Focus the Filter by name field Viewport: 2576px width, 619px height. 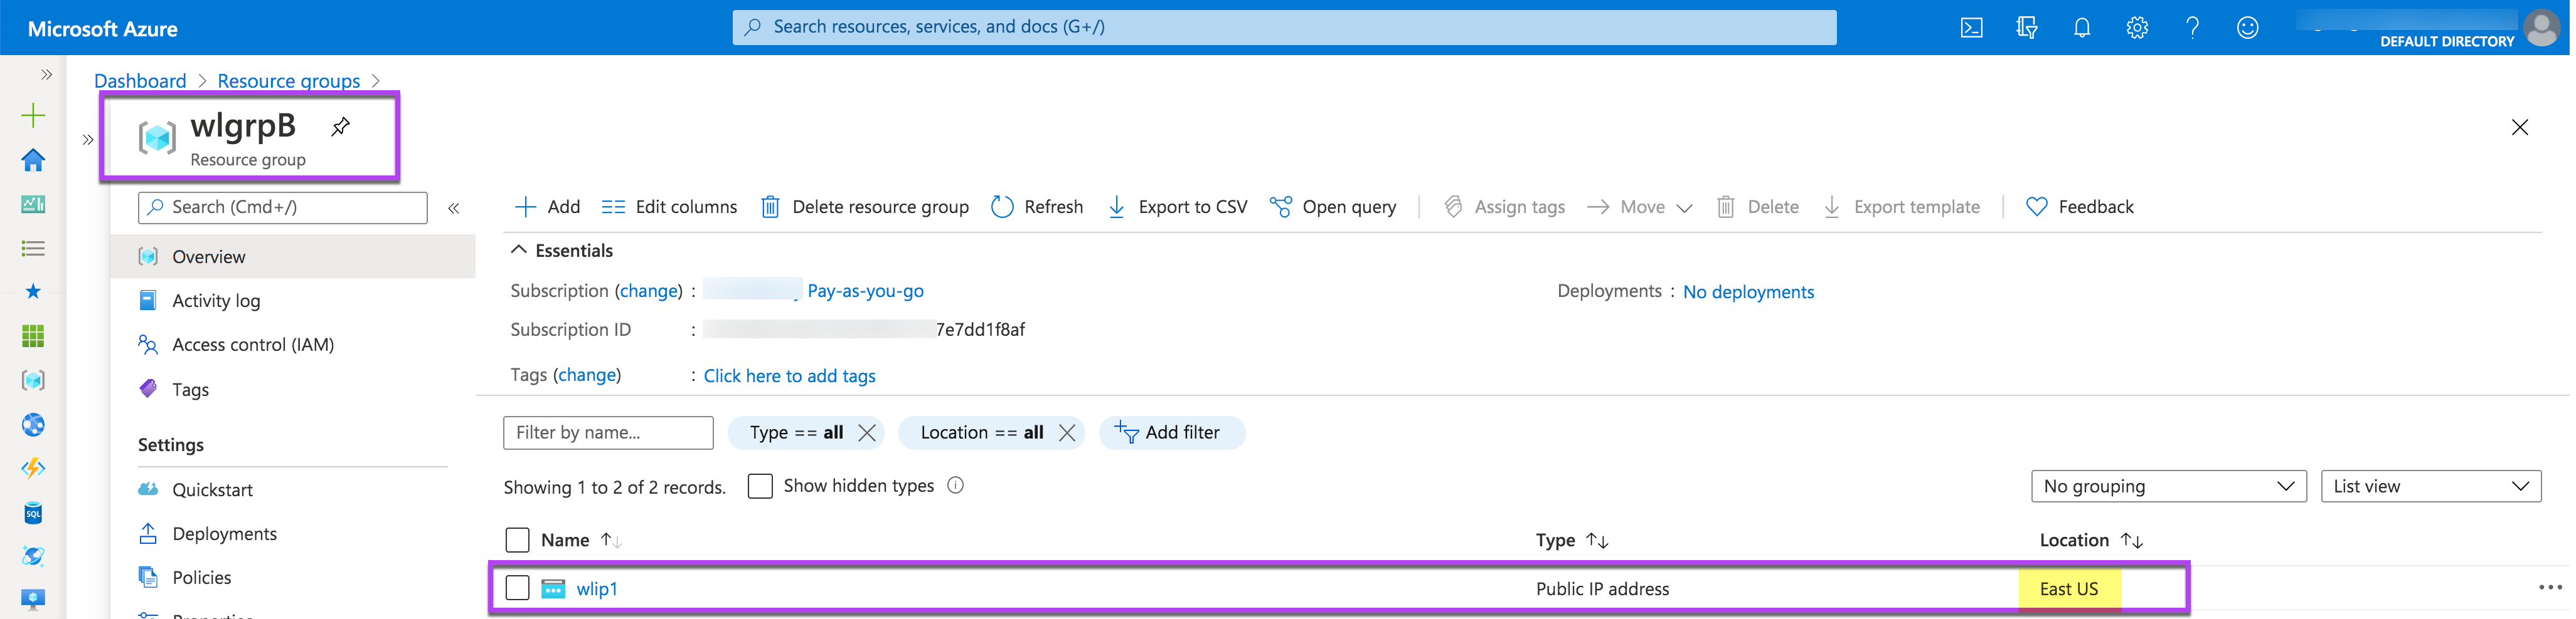[608, 432]
